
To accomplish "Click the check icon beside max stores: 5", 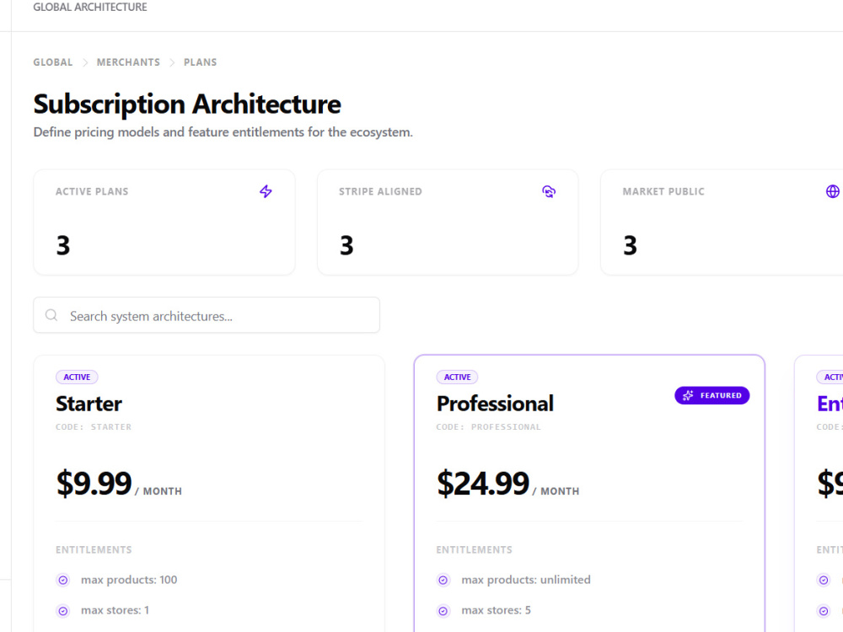I will coord(443,610).
